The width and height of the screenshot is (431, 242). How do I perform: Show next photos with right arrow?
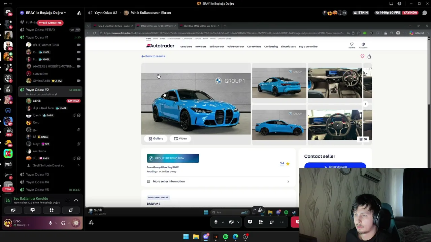[x=365, y=104]
